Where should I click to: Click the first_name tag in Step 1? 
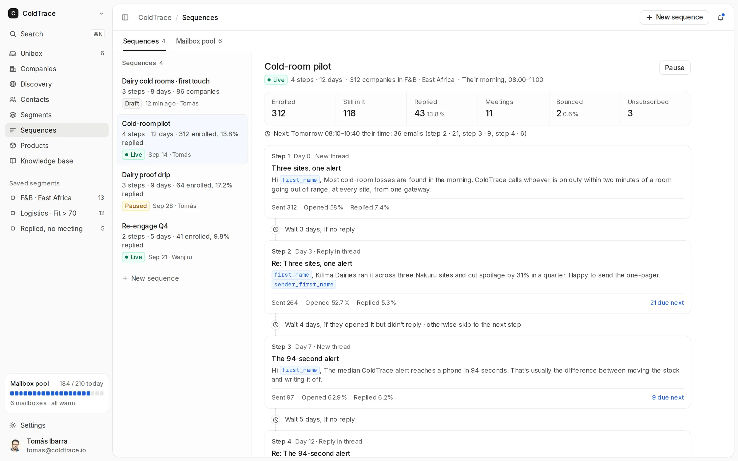[300, 180]
